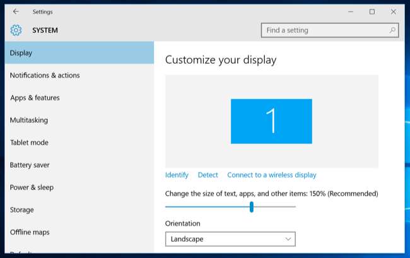Open the Multitasking section

pos(29,120)
